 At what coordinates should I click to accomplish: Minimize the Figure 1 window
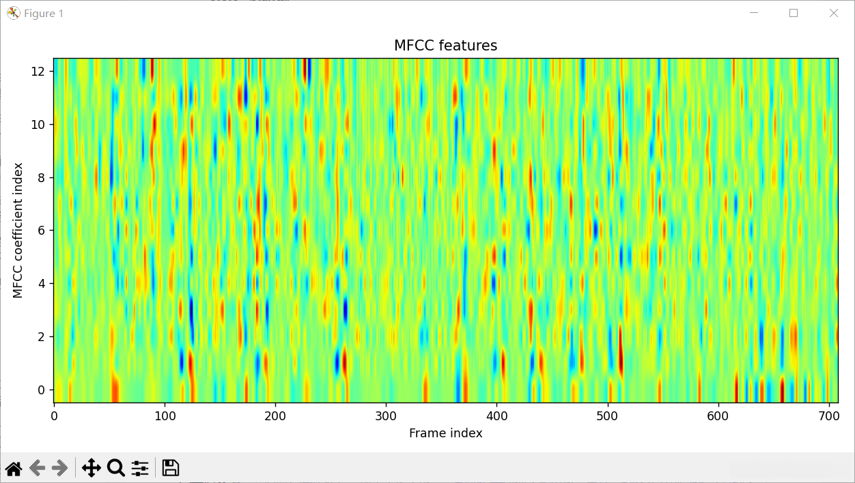[754, 13]
